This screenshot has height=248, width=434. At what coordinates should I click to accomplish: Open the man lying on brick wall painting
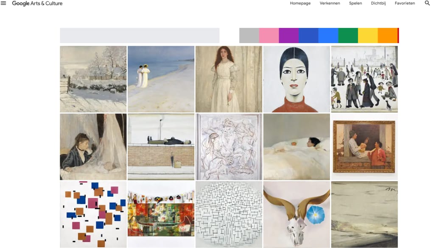coord(161,147)
